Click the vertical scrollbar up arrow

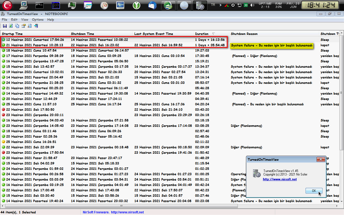[342, 33]
